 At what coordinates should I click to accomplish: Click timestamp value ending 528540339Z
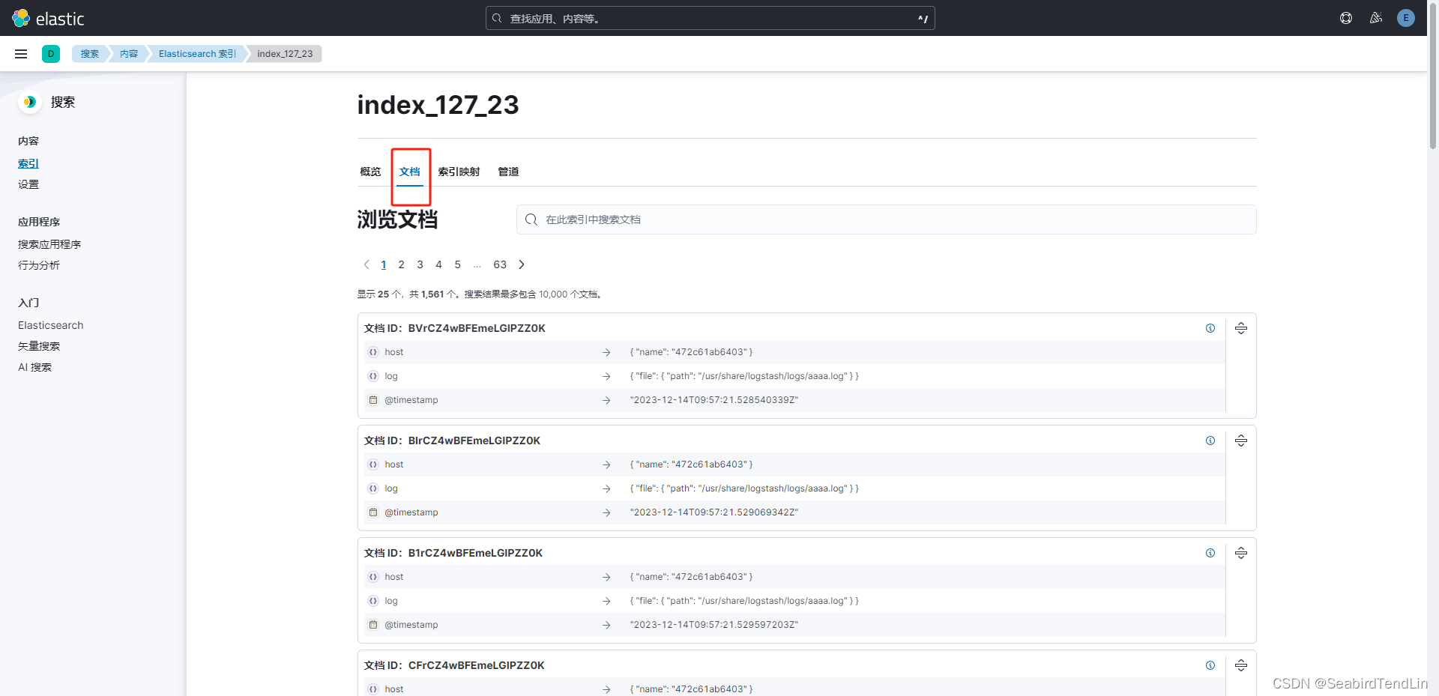click(x=714, y=400)
